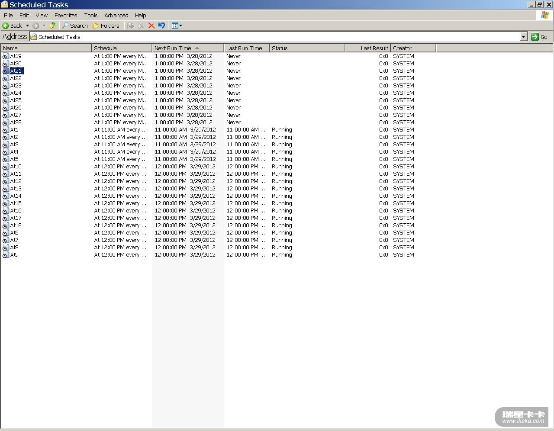
Task: Select the highlighted At21 task name
Action: click(16, 71)
